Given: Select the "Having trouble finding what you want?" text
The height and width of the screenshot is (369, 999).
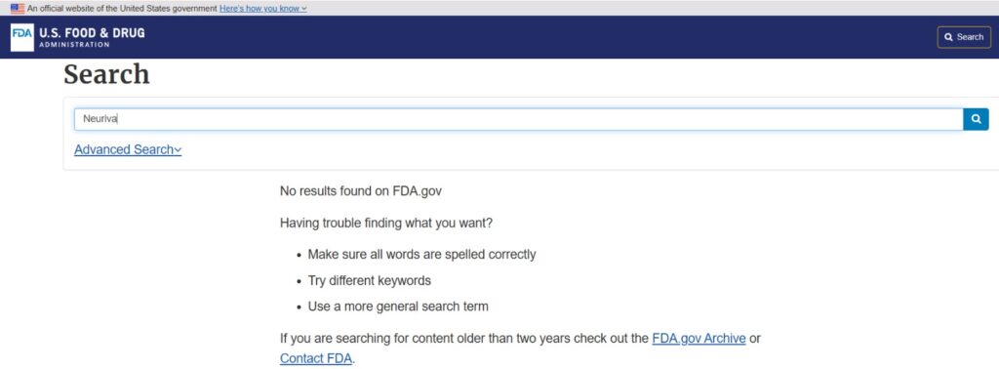Looking at the screenshot, I should click(x=386, y=224).
